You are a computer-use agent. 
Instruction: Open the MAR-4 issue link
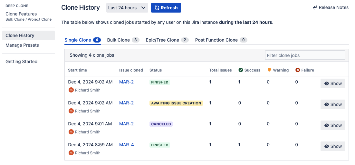[x=126, y=145]
